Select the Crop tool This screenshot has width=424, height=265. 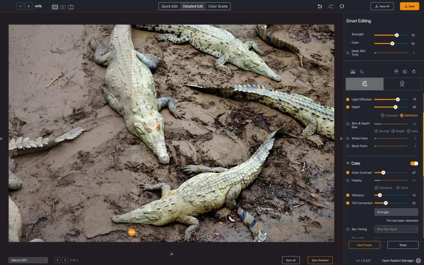click(x=362, y=72)
